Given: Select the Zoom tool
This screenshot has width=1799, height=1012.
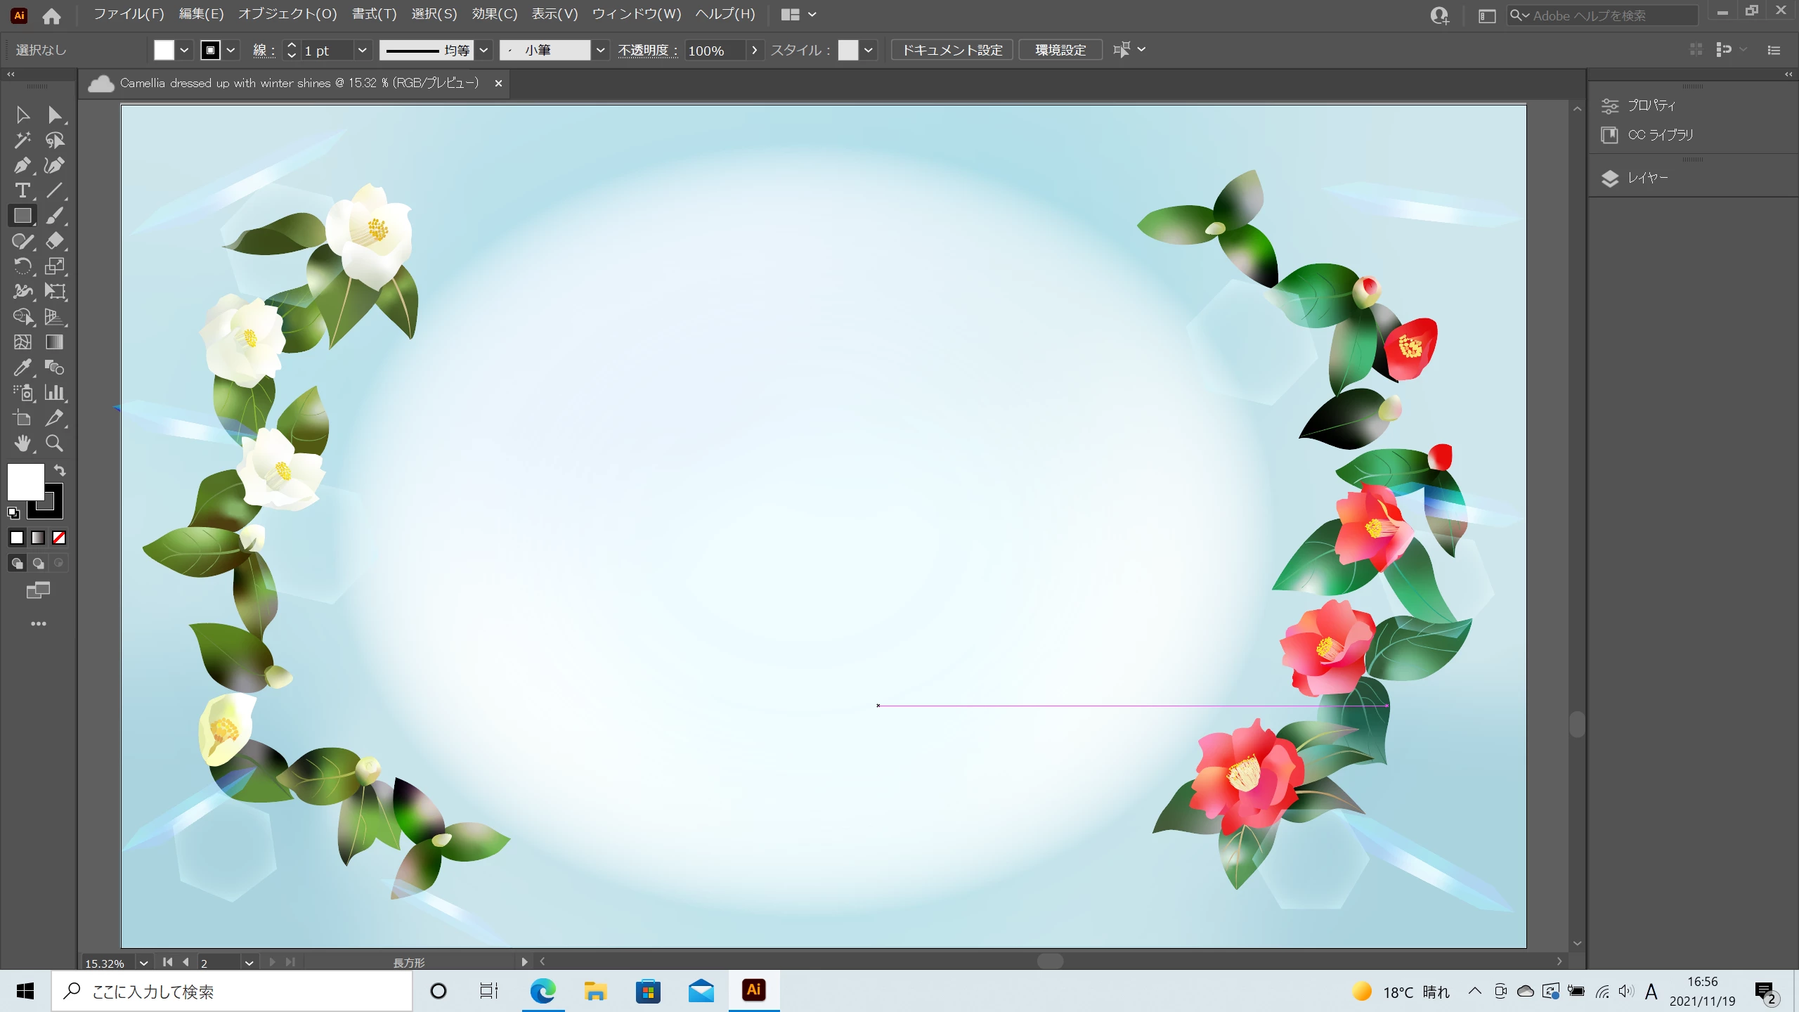Looking at the screenshot, I should pyautogui.click(x=54, y=443).
